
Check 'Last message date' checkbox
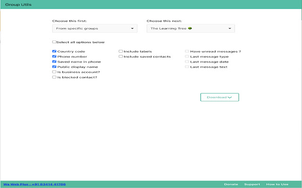187,62
